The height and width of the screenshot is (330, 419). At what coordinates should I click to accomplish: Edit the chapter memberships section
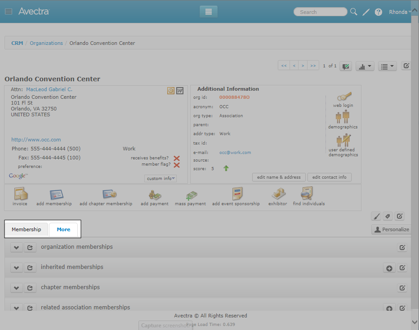402,288
